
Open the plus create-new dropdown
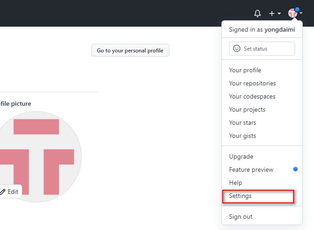tap(275, 14)
